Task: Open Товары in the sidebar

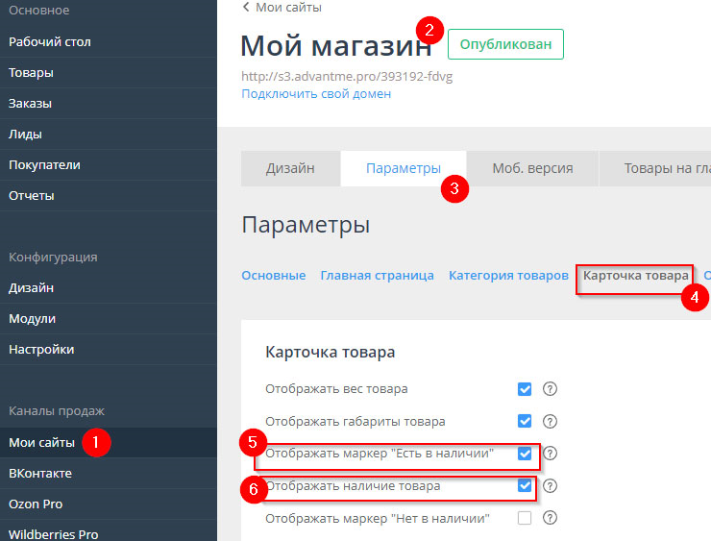Action: click(31, 73)
